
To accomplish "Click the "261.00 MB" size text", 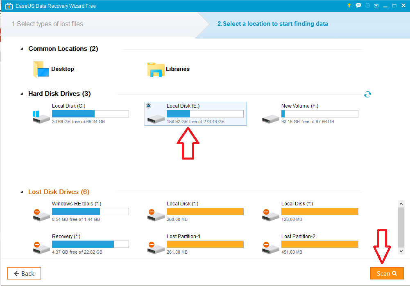I will point(177,252).
